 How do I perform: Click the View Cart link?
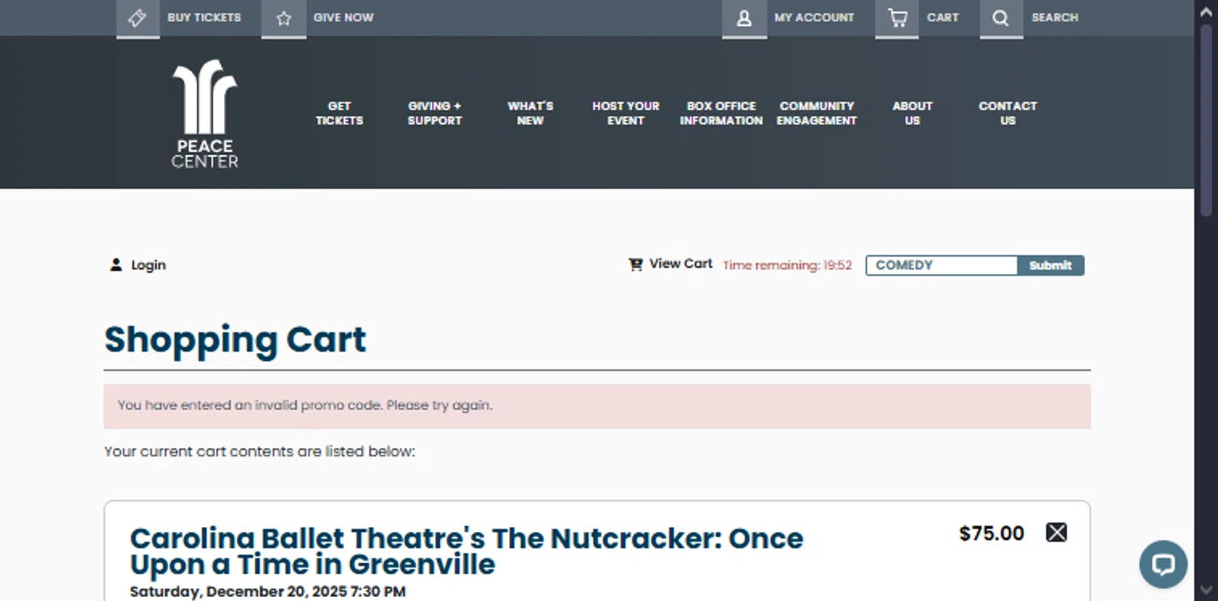pyautogui.click(x=680, y=264)
